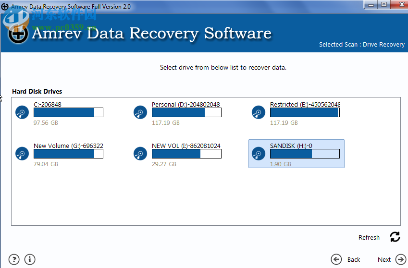This screenshot has height=268, width=408.
Task: Click the disk icon for Personal (D:) drive
Action: tap(140, 112)
